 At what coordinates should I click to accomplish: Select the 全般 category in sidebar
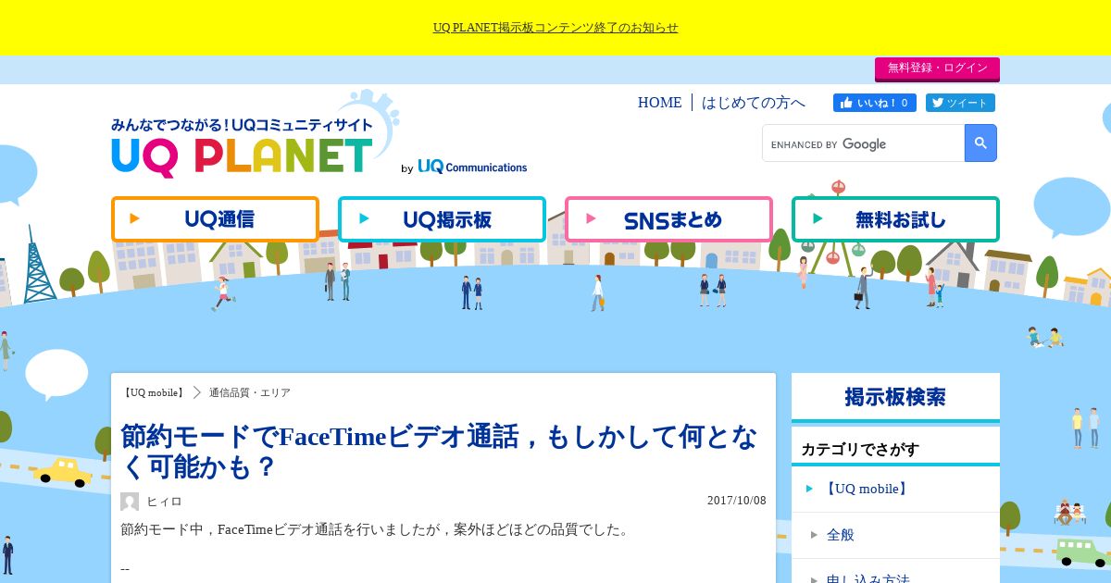click(895, 535)
